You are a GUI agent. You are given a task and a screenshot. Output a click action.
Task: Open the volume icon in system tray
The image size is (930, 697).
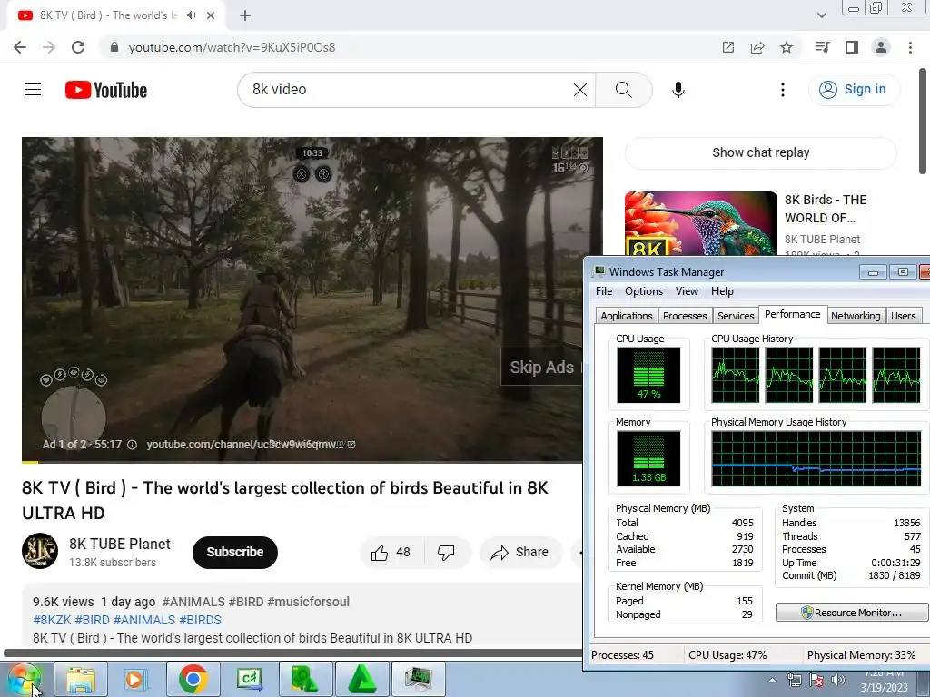837,681
